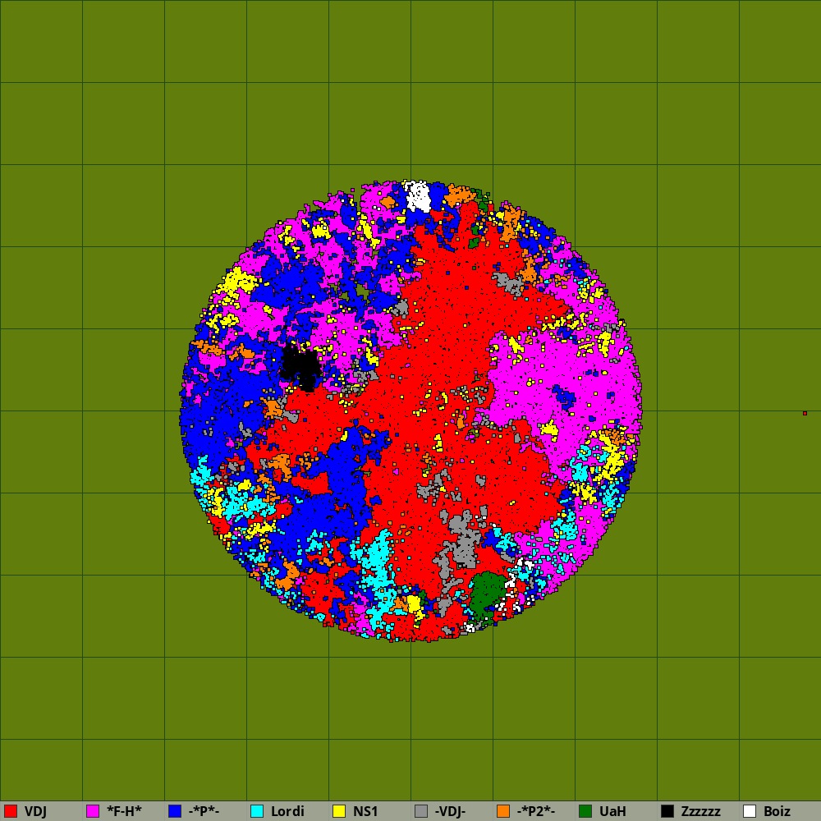Click the orange -*P2*- legend swatch
The height and width of the screenshot is (821, 821).
point(503,811)
